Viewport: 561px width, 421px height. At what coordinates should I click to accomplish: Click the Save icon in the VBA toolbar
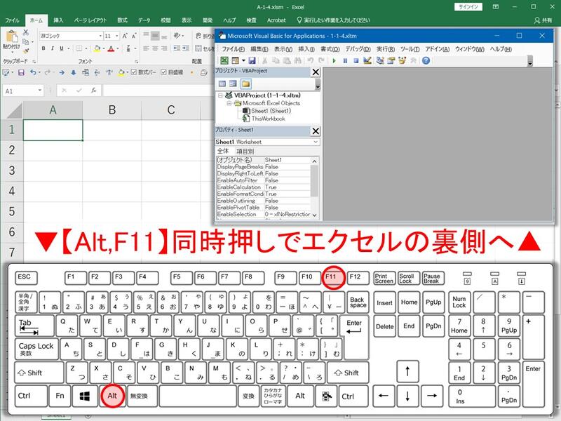[252, 60]
